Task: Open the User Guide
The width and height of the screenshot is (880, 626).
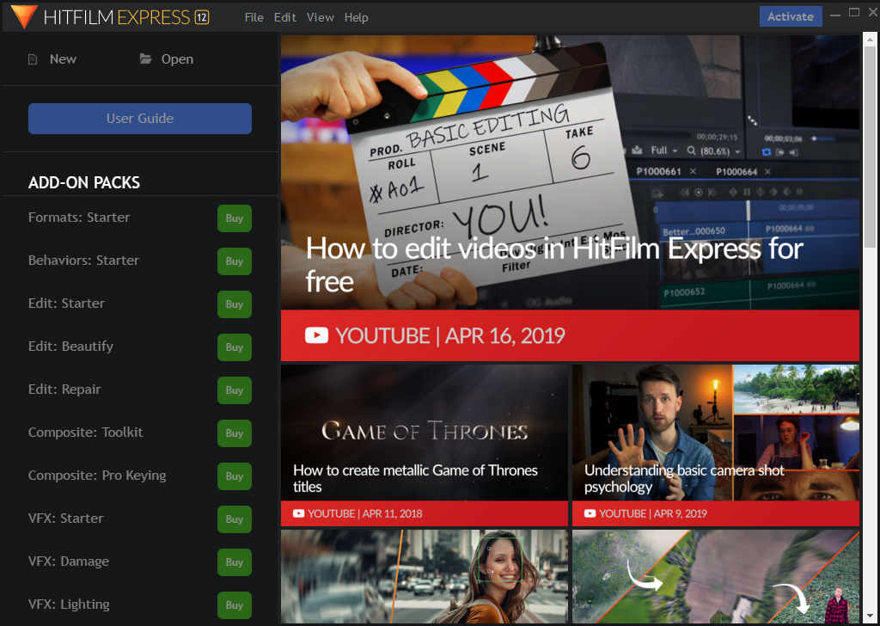Action: [140, 119]
